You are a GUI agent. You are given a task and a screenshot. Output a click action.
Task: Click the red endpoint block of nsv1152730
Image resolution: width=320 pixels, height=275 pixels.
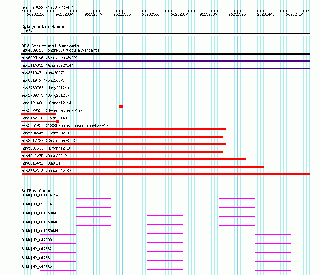(58, 122)
